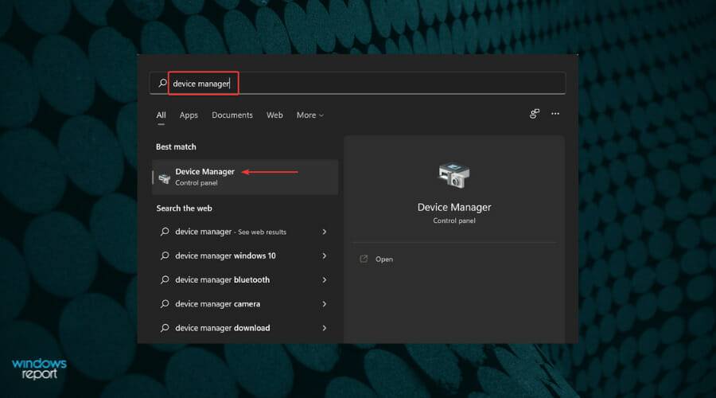Click Open in the preview pane
The width and height of the screenshot is (716, 398).
[x=384, y=259]
